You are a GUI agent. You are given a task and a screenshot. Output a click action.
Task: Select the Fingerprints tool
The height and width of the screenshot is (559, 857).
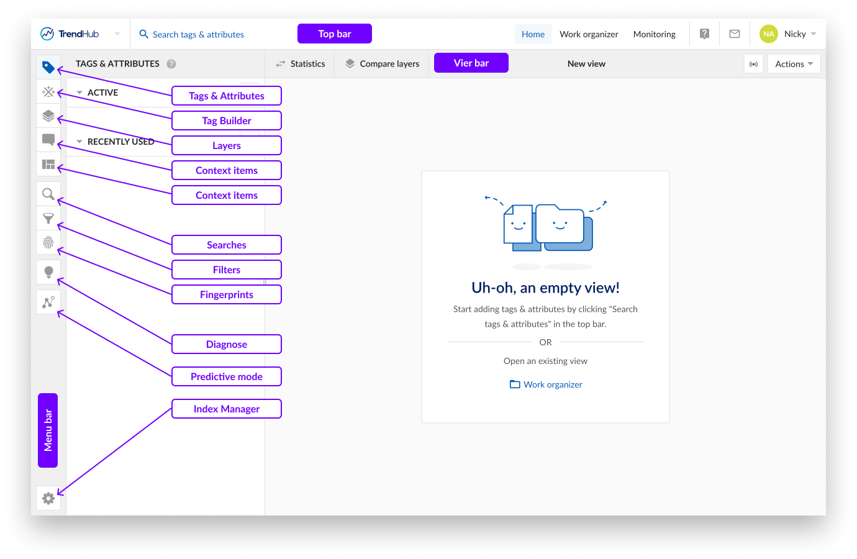coord(48,243)
